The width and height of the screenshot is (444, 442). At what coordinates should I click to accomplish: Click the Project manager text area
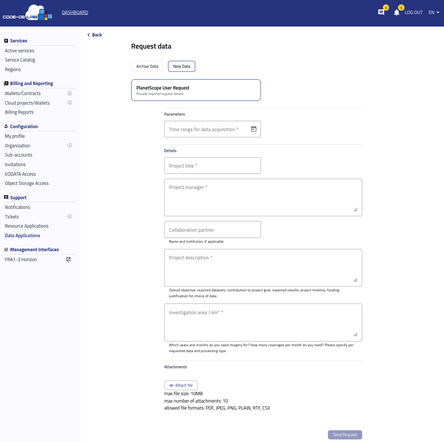coord(263,197)
